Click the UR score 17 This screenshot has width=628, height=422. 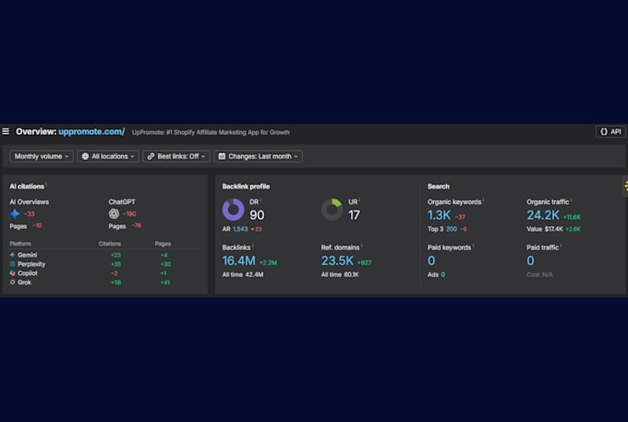coord(354,215)
